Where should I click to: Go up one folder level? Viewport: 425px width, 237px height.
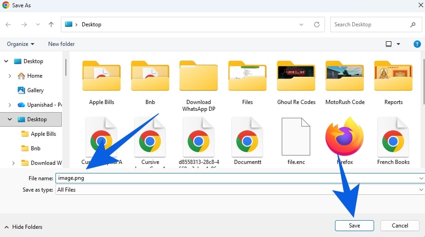(51, 25)
